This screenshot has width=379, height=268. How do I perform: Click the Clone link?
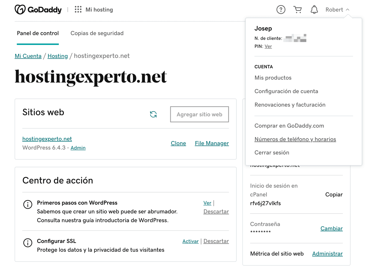(178, 143)
